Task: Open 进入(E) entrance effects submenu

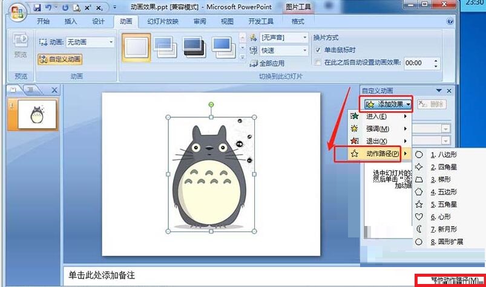Action: point(379,116)
